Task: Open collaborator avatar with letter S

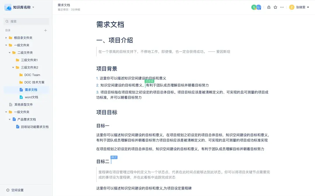Action: pyautogui.click(x=253, y=7)
